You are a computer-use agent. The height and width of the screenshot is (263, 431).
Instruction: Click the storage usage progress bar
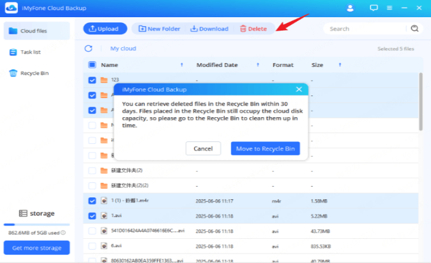(x=36, y=225)
